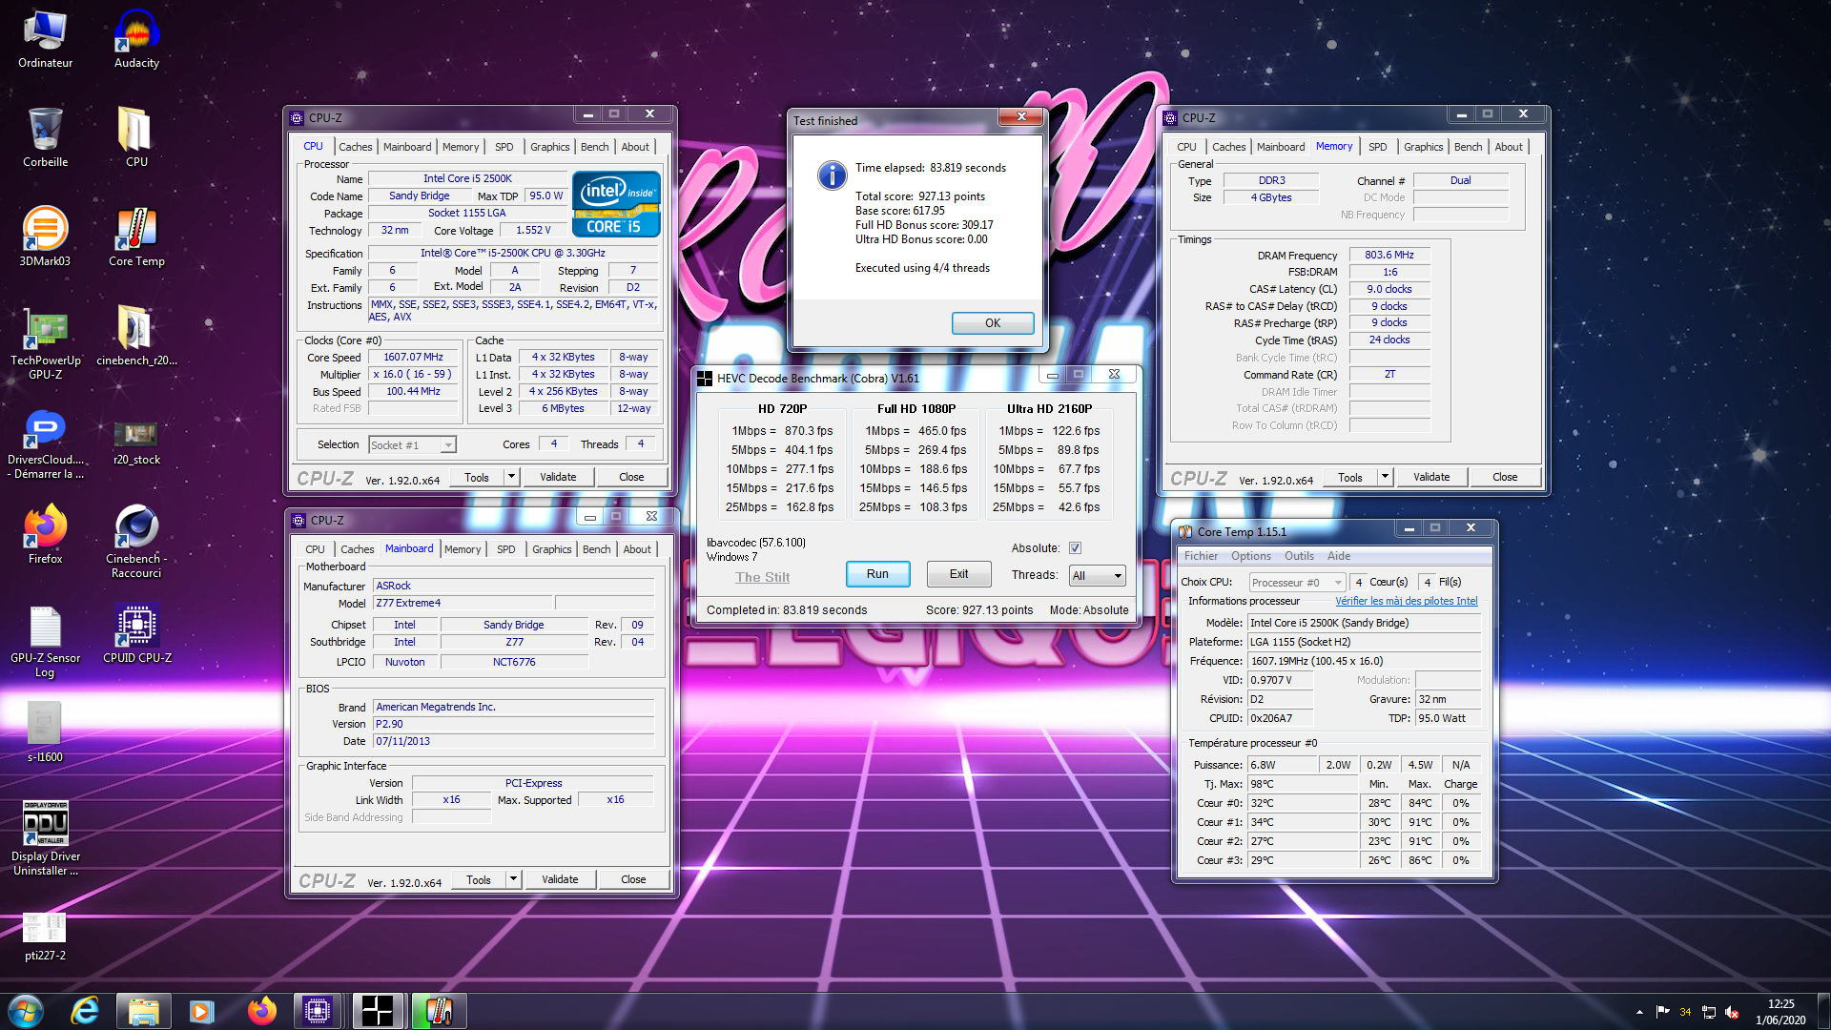Click the Intel Core i5 logo in CPU-Z
The width and height of the screenshot is (1831, 1030).
[x=616, y=204]
